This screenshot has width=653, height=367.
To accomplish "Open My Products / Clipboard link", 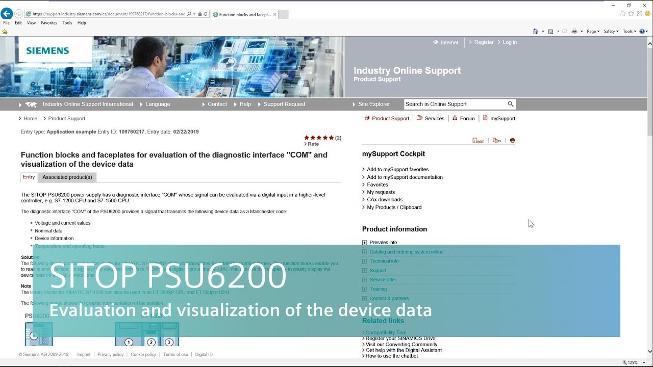I will [x=394, y=207].
